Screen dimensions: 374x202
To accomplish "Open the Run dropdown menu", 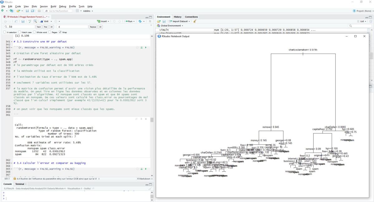I will tap(130, 22).
